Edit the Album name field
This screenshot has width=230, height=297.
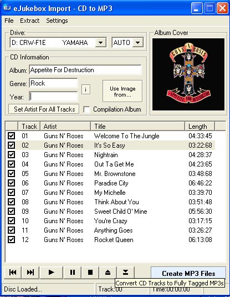(85, 70)
